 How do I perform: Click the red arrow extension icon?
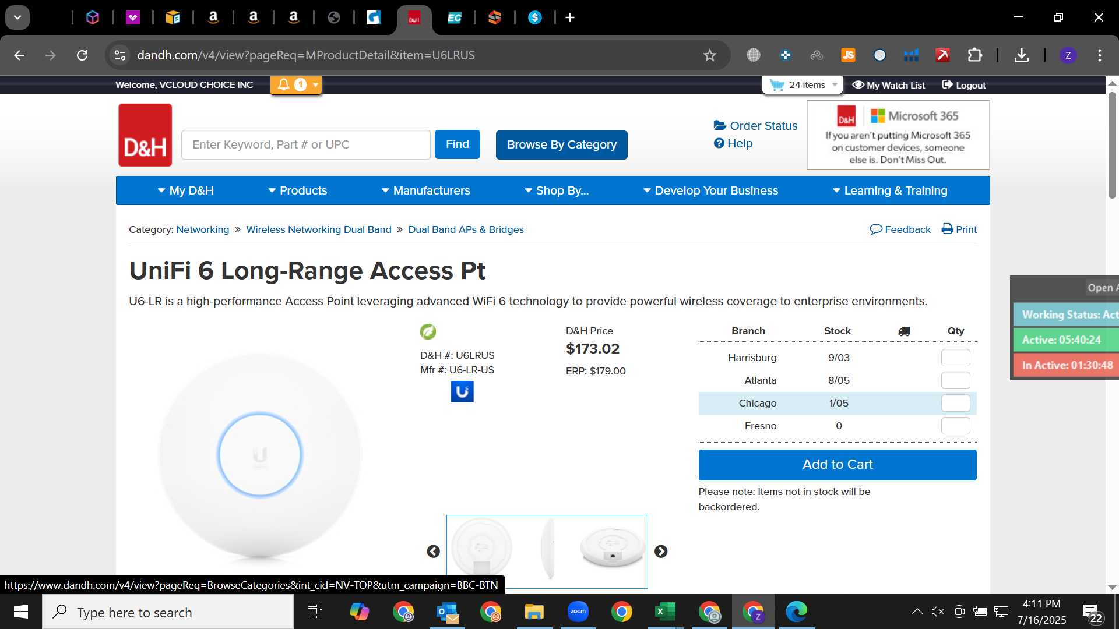click(x=942, y=55)
